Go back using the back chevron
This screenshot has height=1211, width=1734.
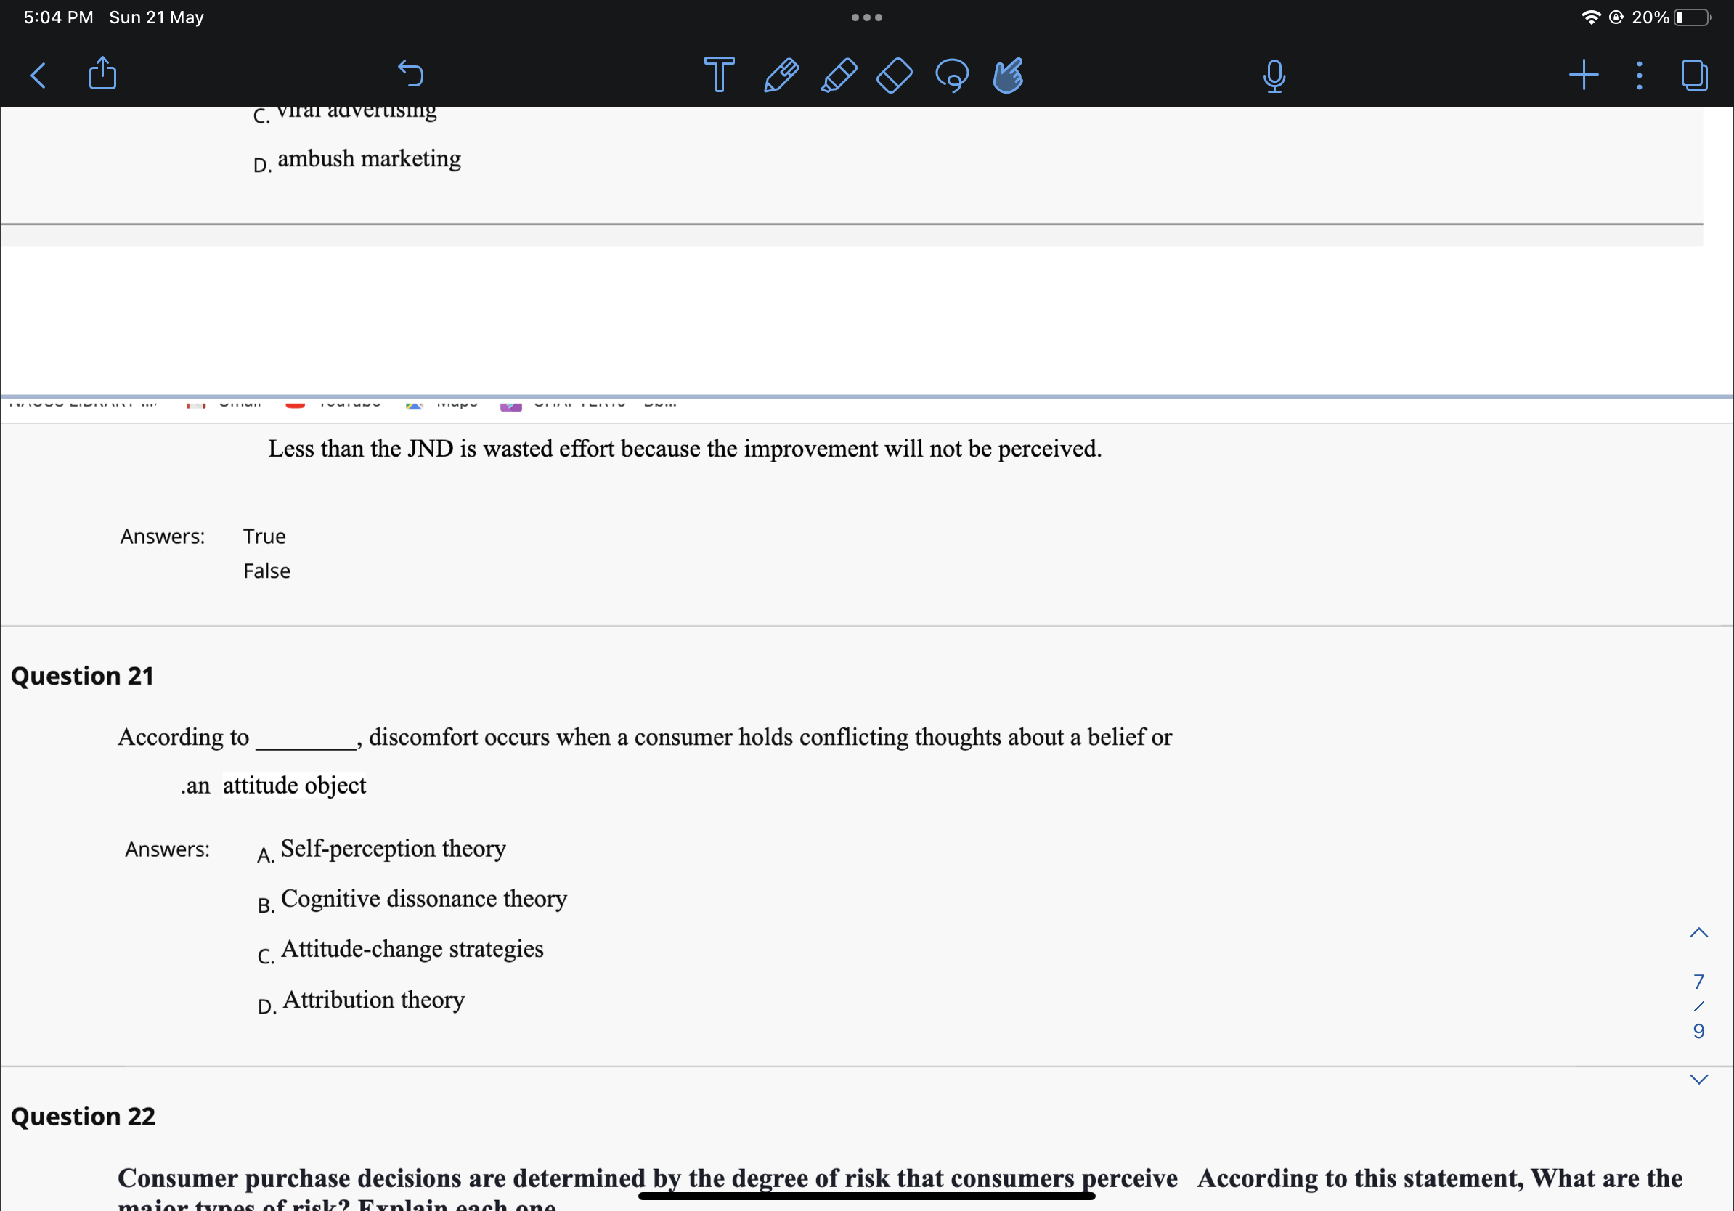(x=38, y=74)
